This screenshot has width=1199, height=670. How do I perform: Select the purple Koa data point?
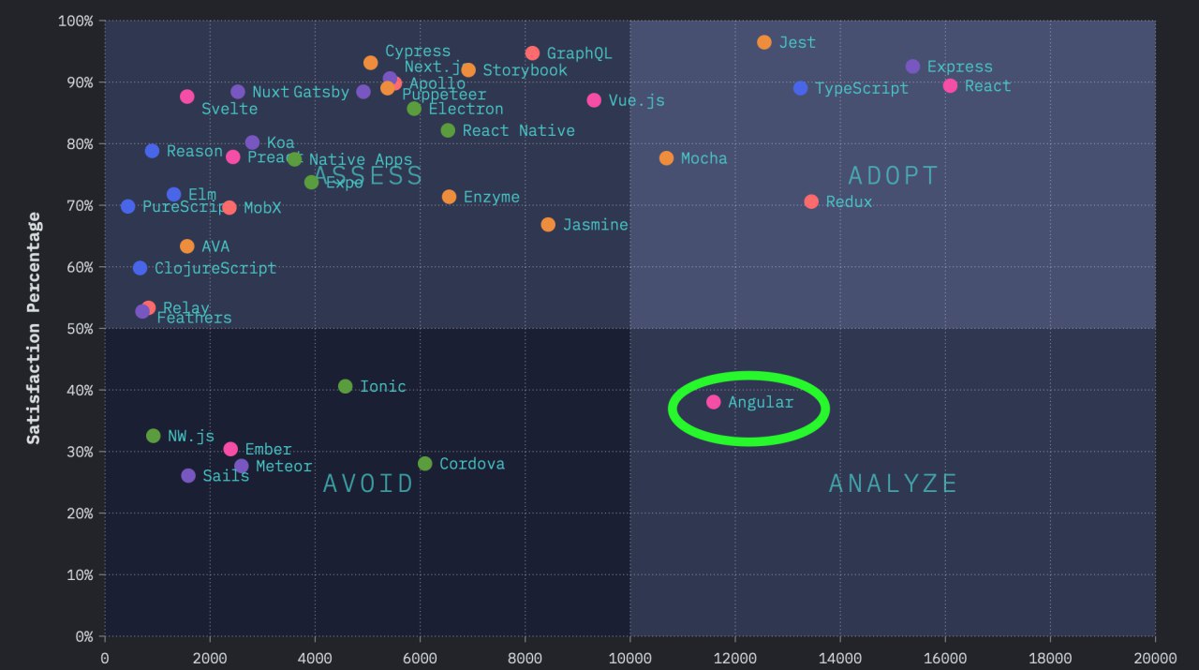tap(252, 142)
